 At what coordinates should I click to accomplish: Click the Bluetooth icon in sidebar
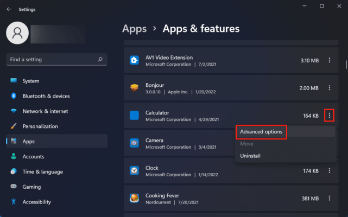[x=14, y=96]
